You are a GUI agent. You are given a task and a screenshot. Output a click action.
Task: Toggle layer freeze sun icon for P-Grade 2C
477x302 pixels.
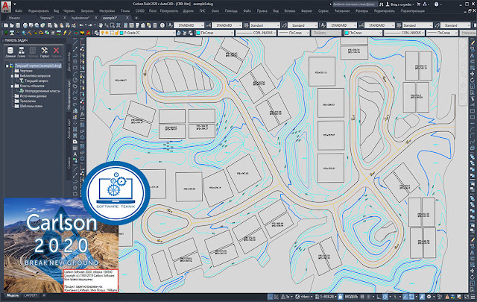[107, 33]
